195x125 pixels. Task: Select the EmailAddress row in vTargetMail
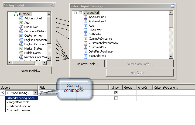point(97,56)
